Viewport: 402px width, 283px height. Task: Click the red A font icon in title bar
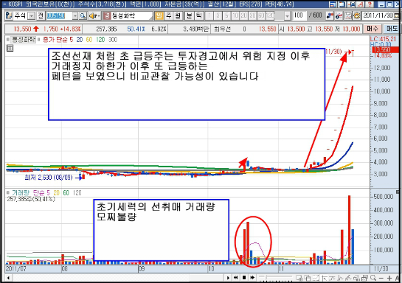tap(361, 4)
